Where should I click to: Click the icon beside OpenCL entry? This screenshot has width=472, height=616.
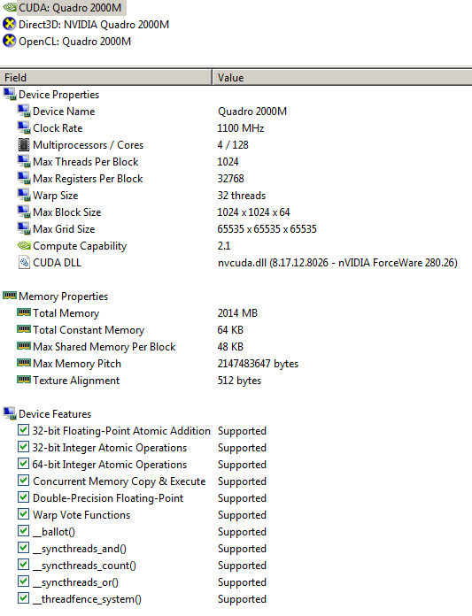pos(10,42)
